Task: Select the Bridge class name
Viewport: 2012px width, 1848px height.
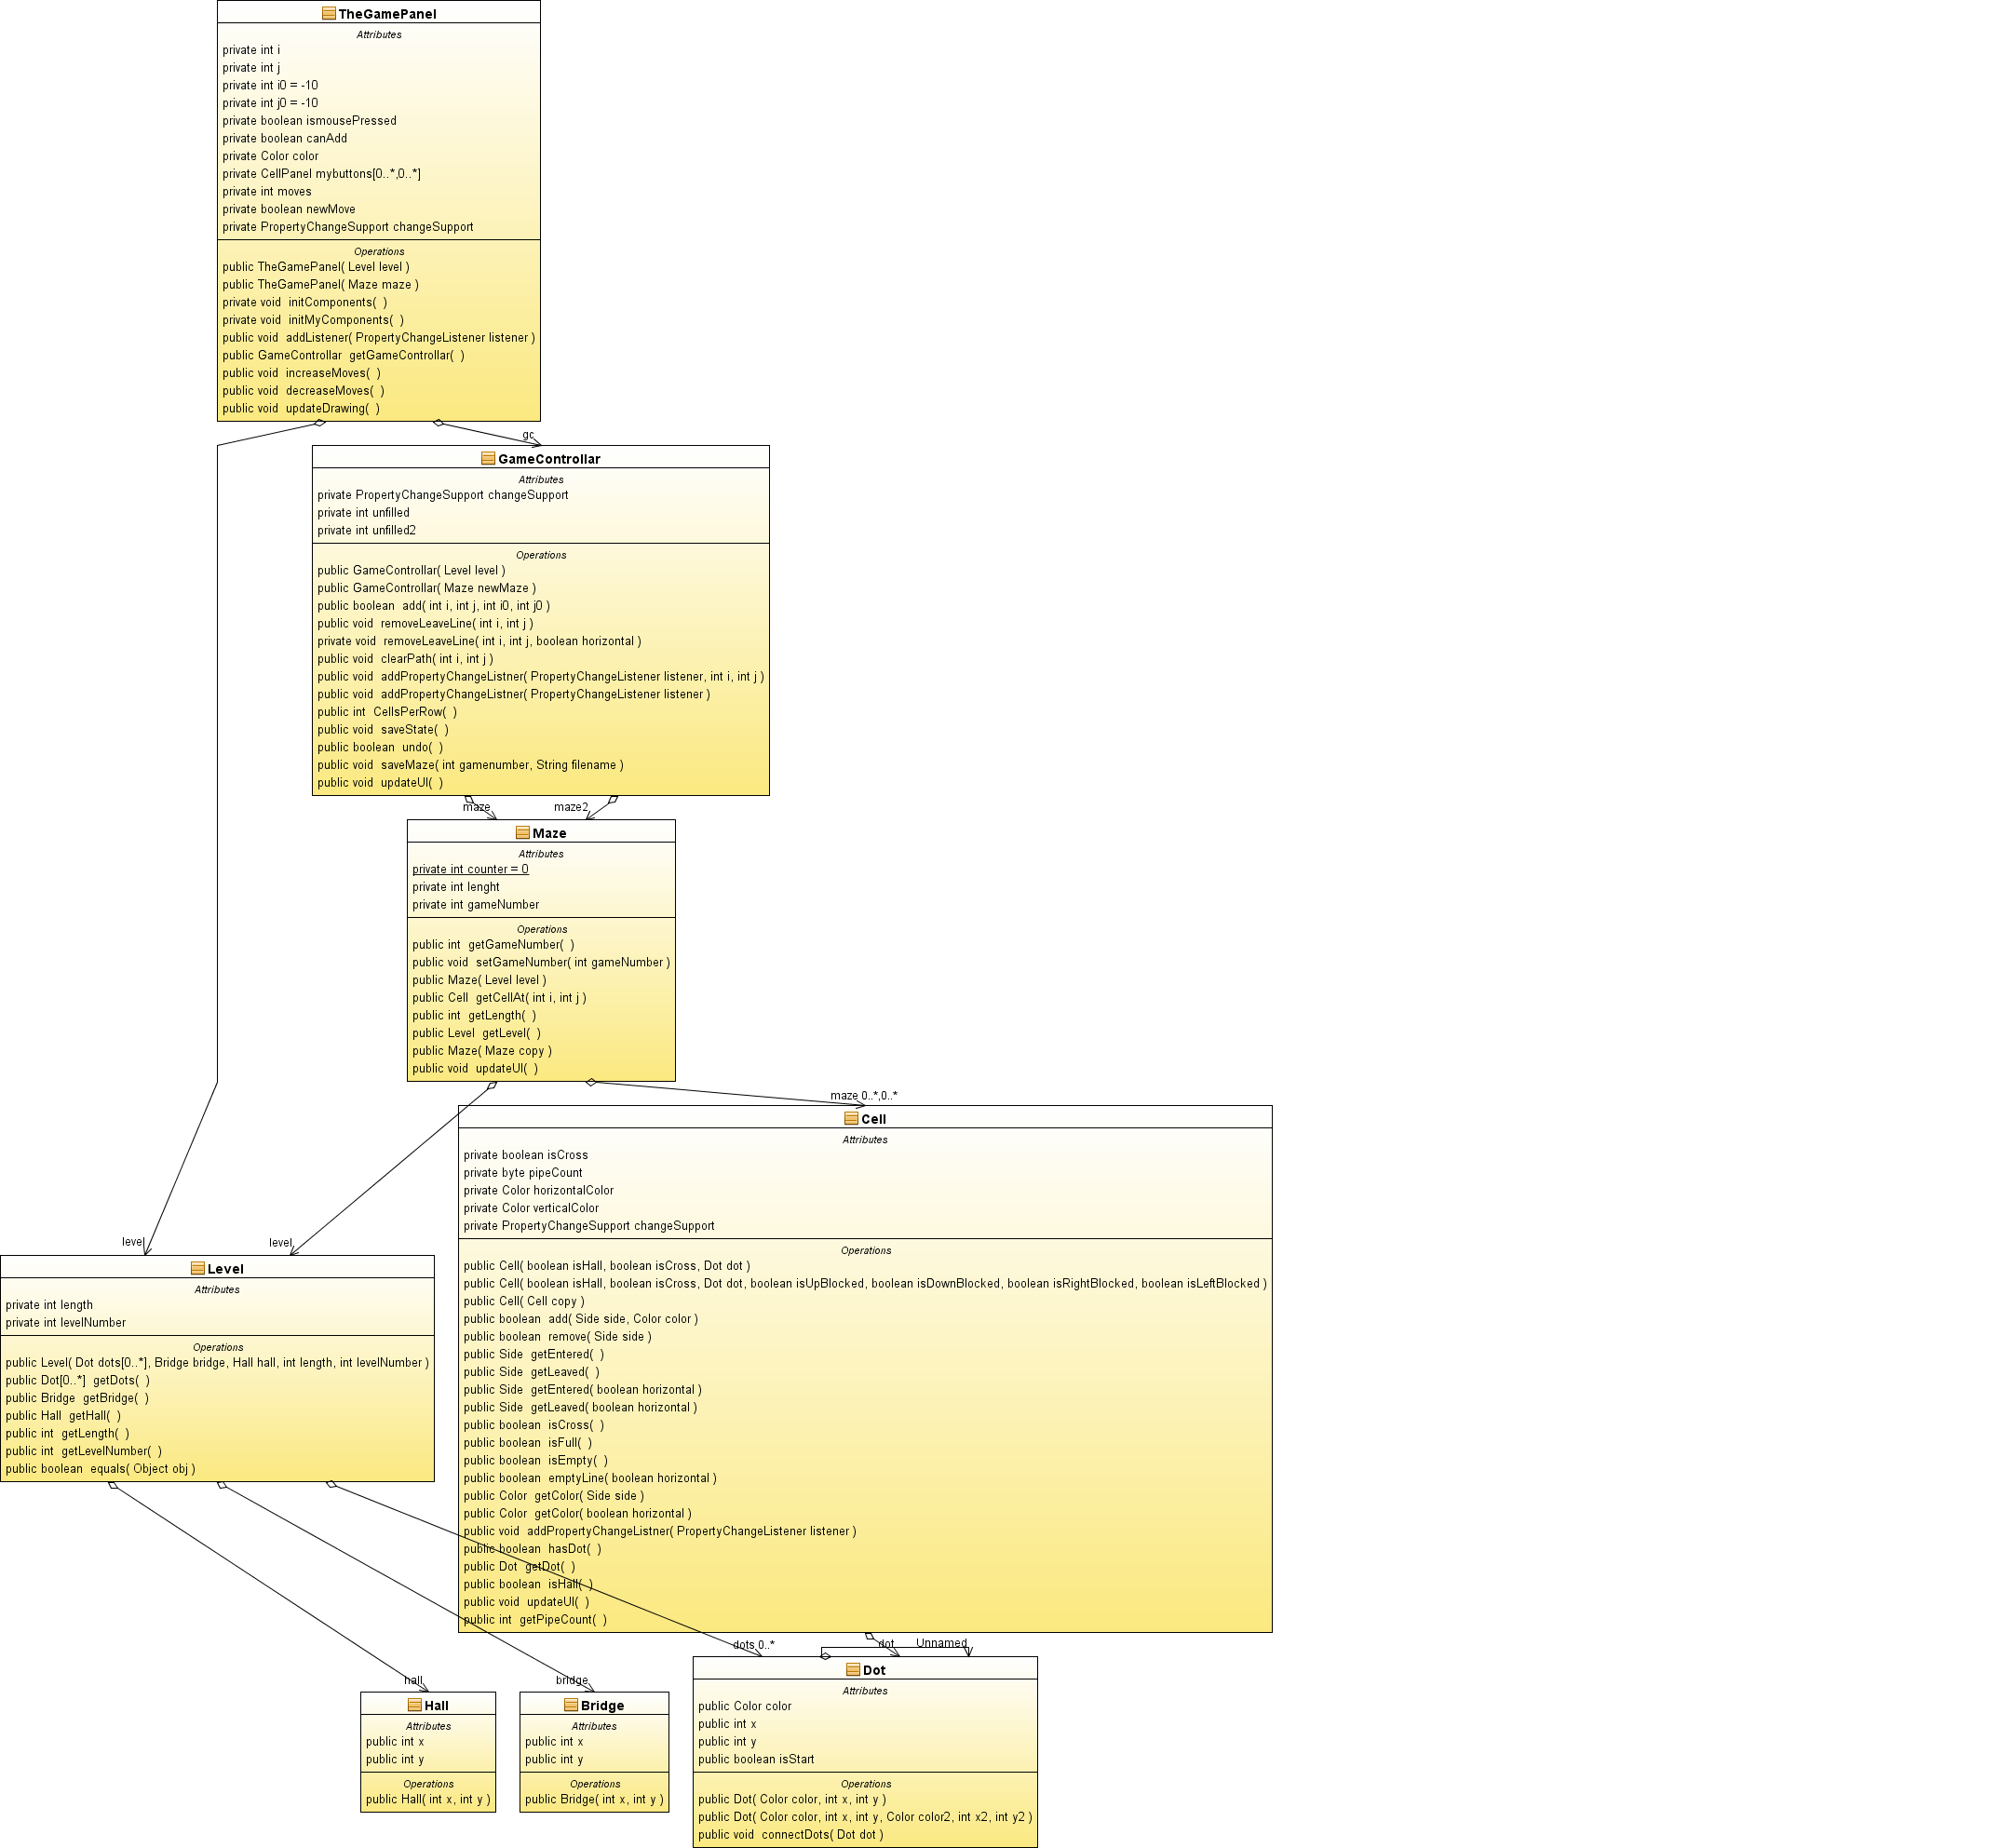Action: 602,1706
